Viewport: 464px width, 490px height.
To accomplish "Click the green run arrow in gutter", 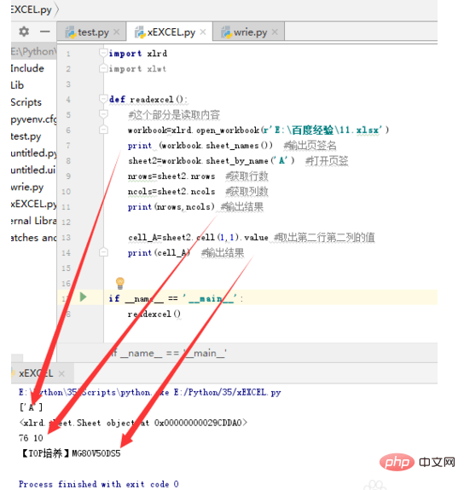I will 83,297.
